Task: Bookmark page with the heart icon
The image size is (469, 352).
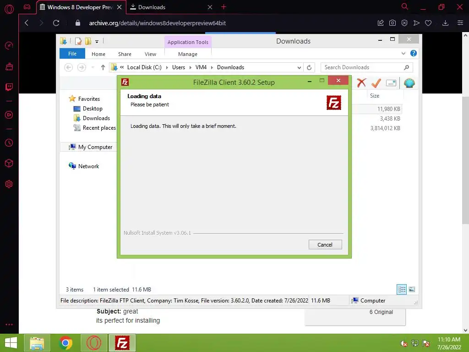Action: tap(428, 23)
